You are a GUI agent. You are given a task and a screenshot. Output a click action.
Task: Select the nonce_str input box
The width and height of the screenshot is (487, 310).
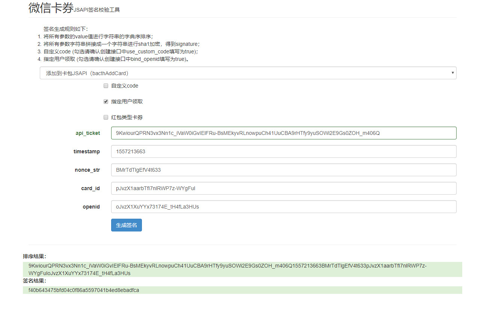pos(283,170)
